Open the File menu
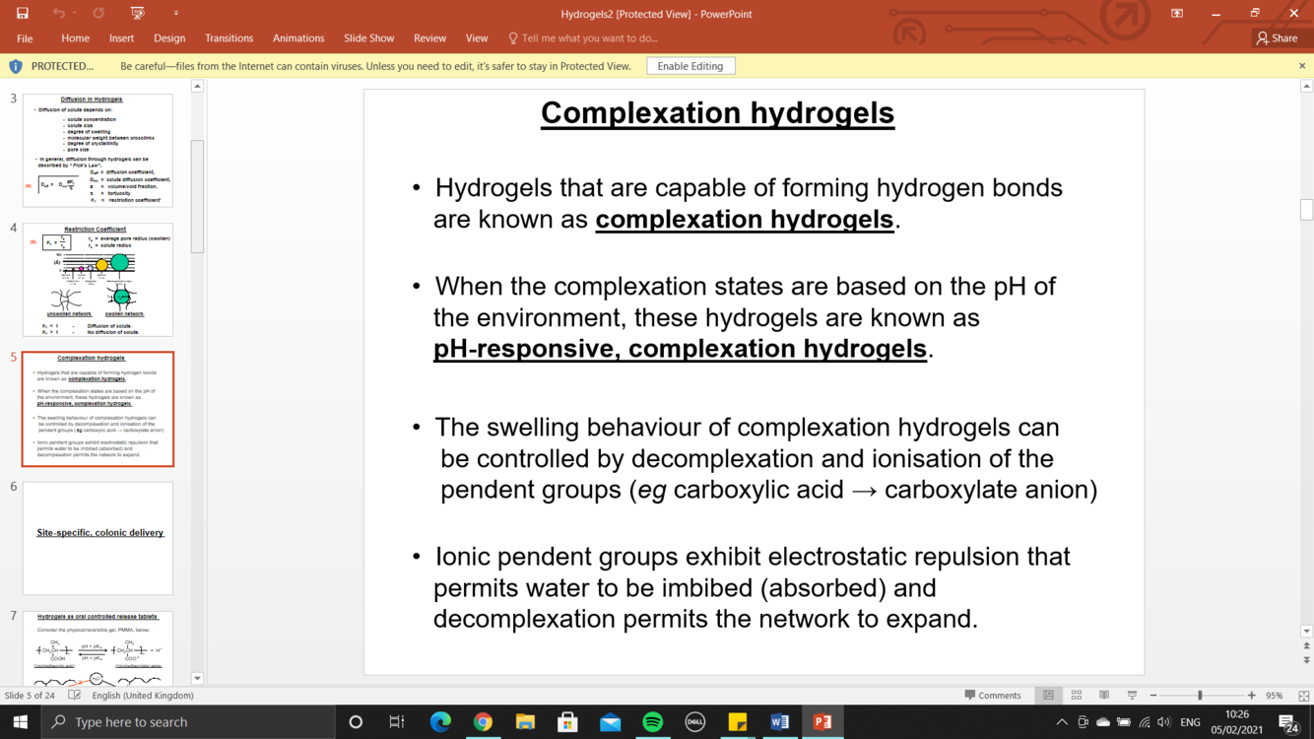1314x739 pixels. pos(25,38)
